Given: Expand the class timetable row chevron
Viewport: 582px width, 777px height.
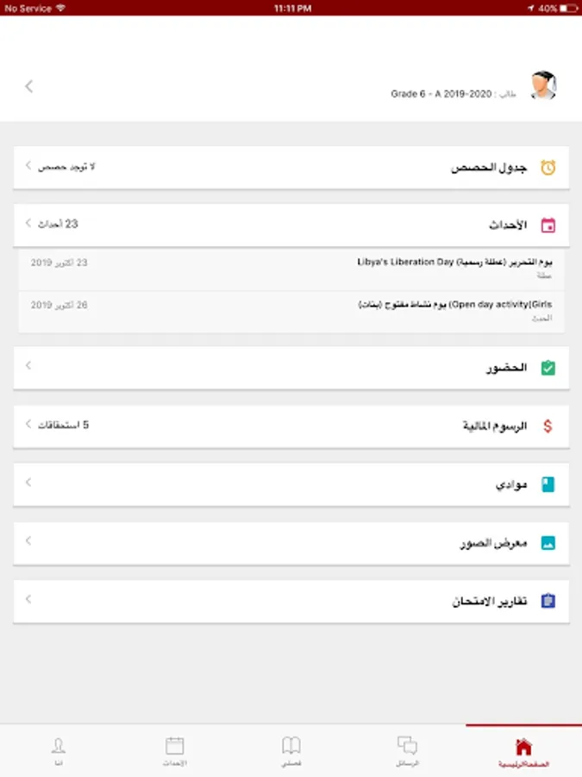Looking at the screenshot, I should click(x=28, y=165).
